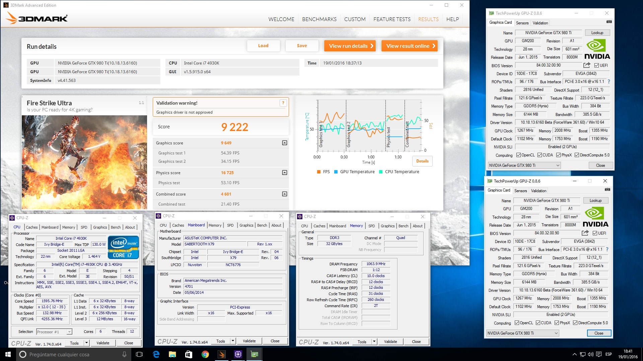This screenshot has width=643, height=361.
Task: Switch to Sensors tab in upper GPU-Z
Action: [x=522, y=23]
